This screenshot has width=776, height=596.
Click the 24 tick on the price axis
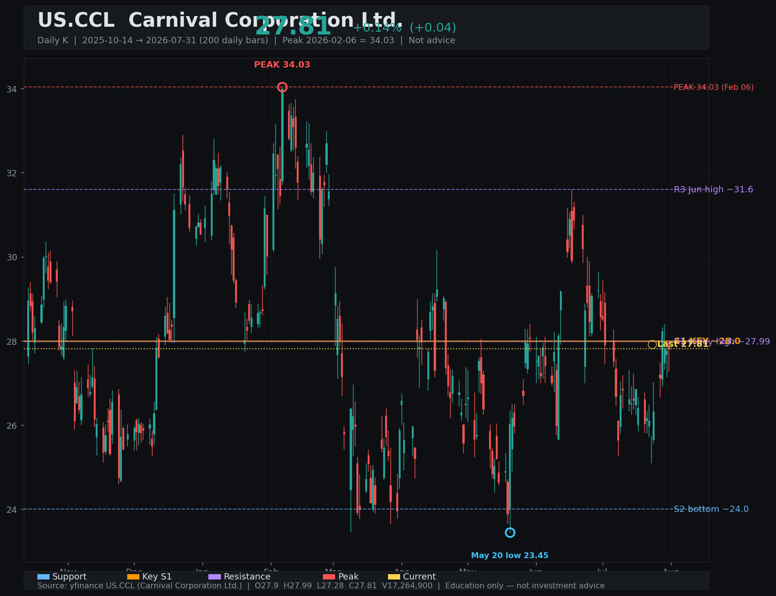(12, 510)
